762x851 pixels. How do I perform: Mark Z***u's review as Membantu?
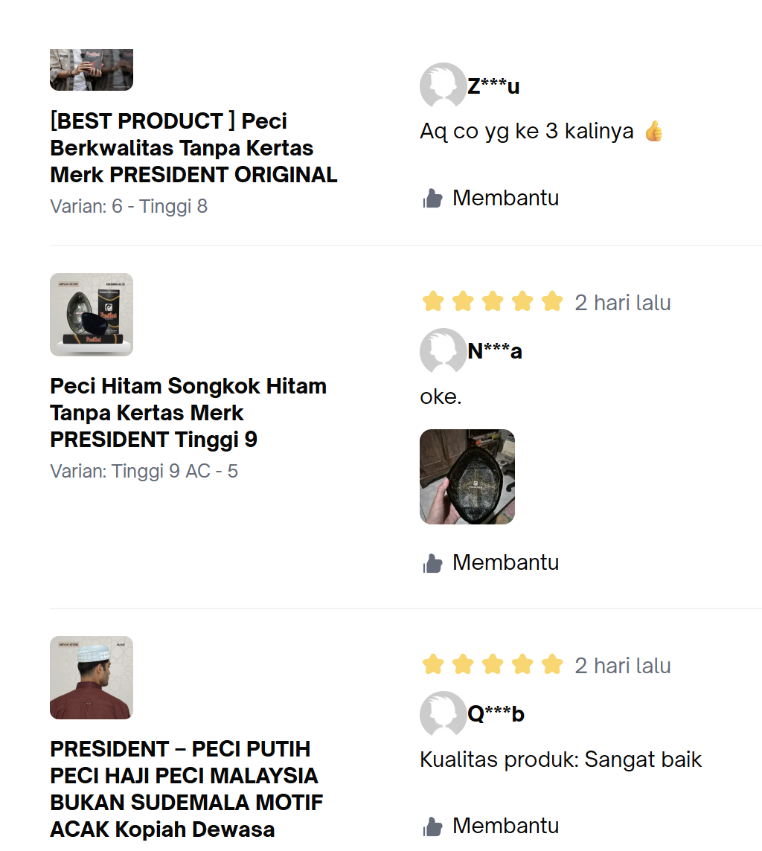click(505, 198)
